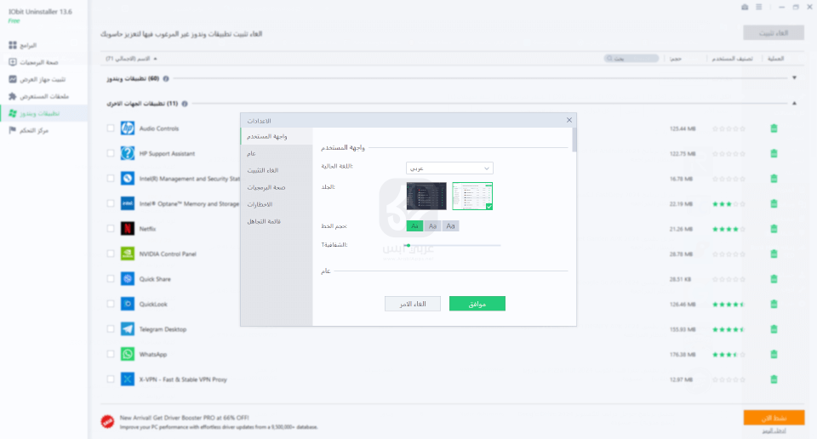Tick the Quick Share checkbox

tap(111, 278)
